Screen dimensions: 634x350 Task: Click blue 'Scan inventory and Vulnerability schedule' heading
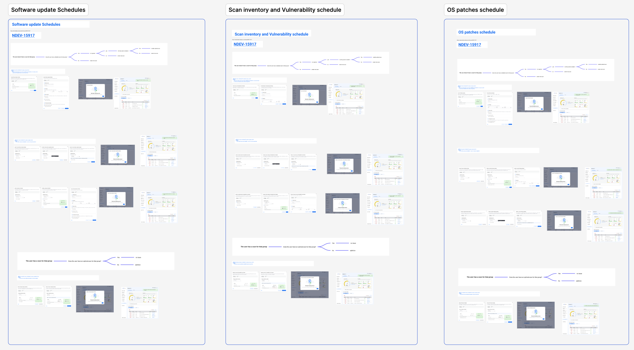point(271,34)
